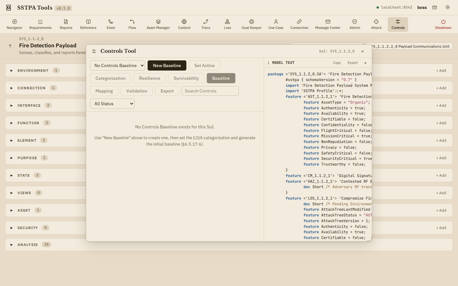458x286 pixels.
Task: Collapse the Model Text panel arrow
Action: pyautogui.click(x=365, y=63)
